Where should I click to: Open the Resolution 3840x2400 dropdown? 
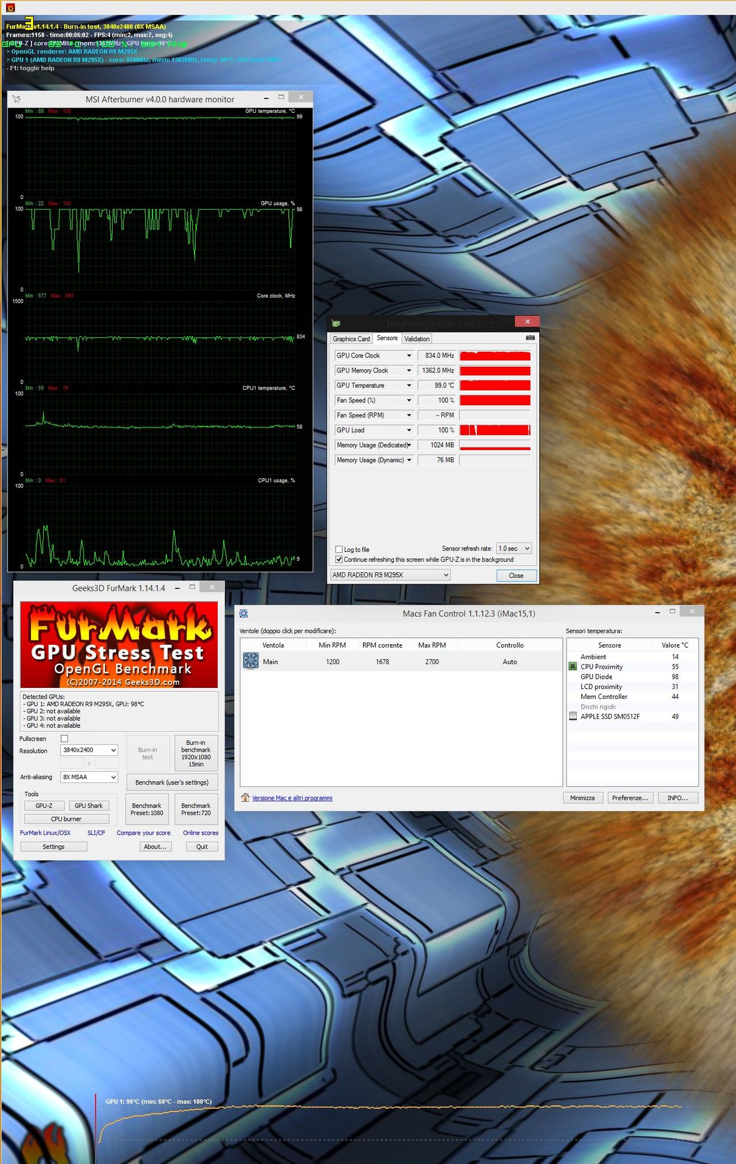tap(89, 750)
